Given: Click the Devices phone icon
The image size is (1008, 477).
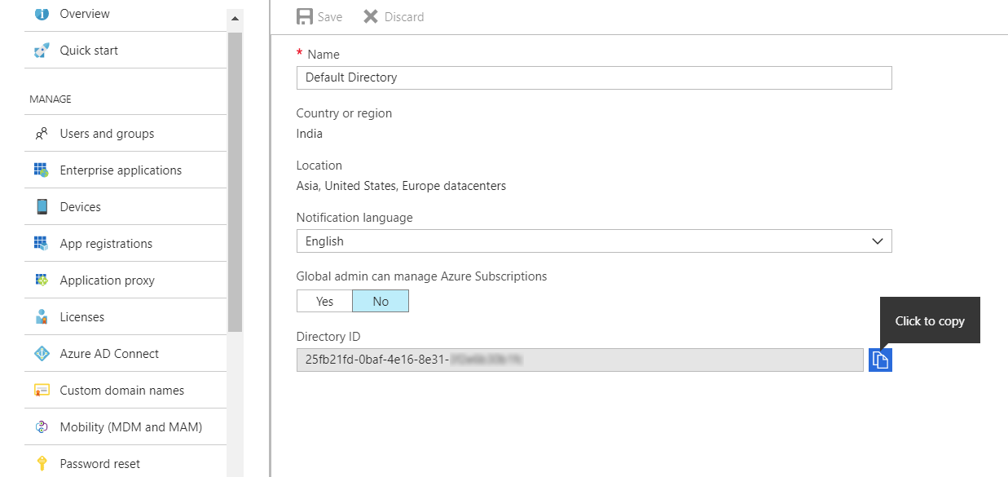Looking at the screenshot, I should click(42, 207).
